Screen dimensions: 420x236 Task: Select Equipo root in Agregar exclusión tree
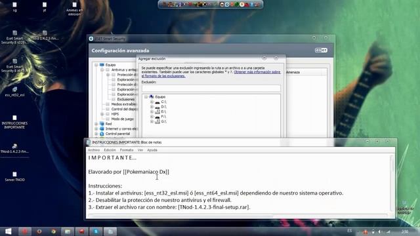(160, 97)
